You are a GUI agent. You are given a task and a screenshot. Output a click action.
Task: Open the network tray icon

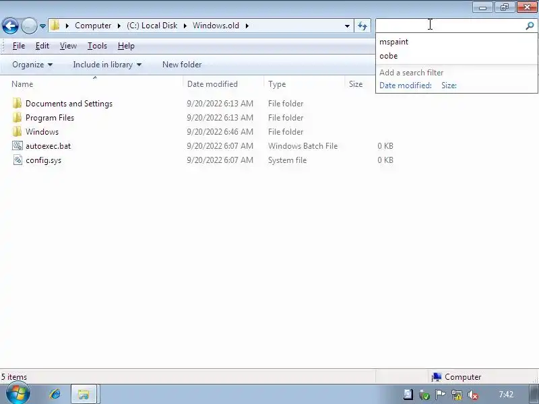coord(457,395)
